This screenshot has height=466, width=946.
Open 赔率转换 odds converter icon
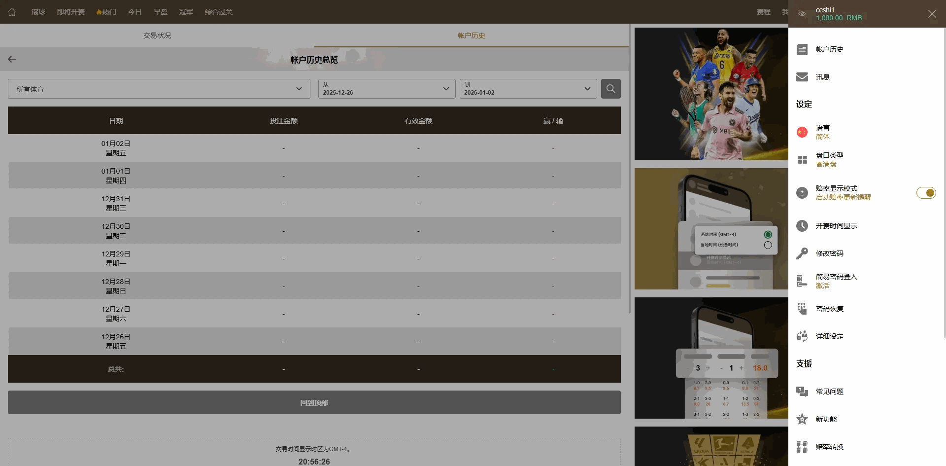pyautogui.click(x=802, y=447)
